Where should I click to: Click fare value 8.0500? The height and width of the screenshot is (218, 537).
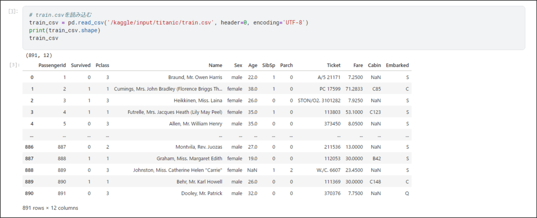point(355,123)
